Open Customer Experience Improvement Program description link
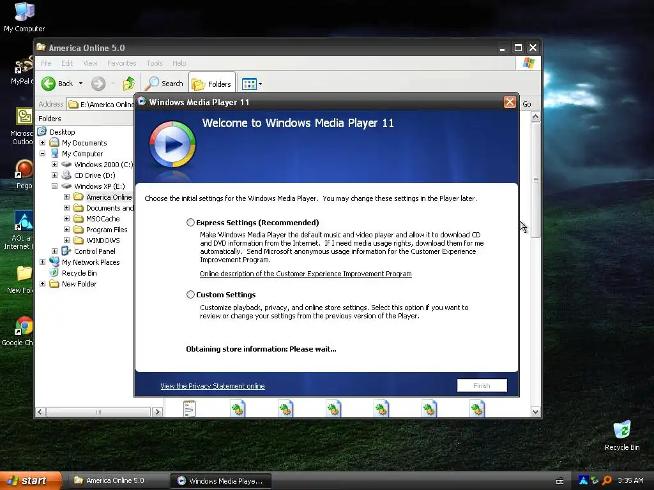The width and height of the screenshot is (654, 490). [305, 274]
